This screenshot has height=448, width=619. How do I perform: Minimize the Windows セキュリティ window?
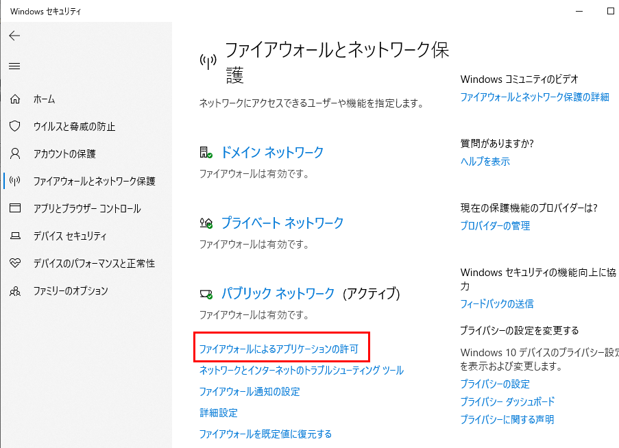[x=579, y=11]
